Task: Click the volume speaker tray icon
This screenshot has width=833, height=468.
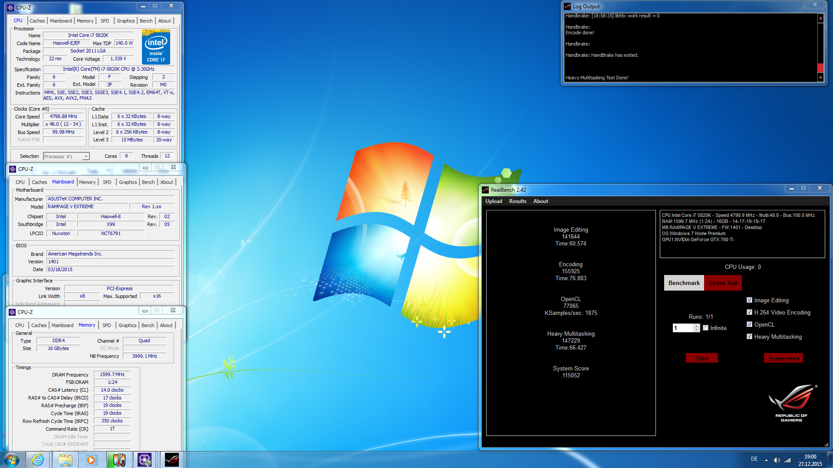Action: tap(777, 460)
